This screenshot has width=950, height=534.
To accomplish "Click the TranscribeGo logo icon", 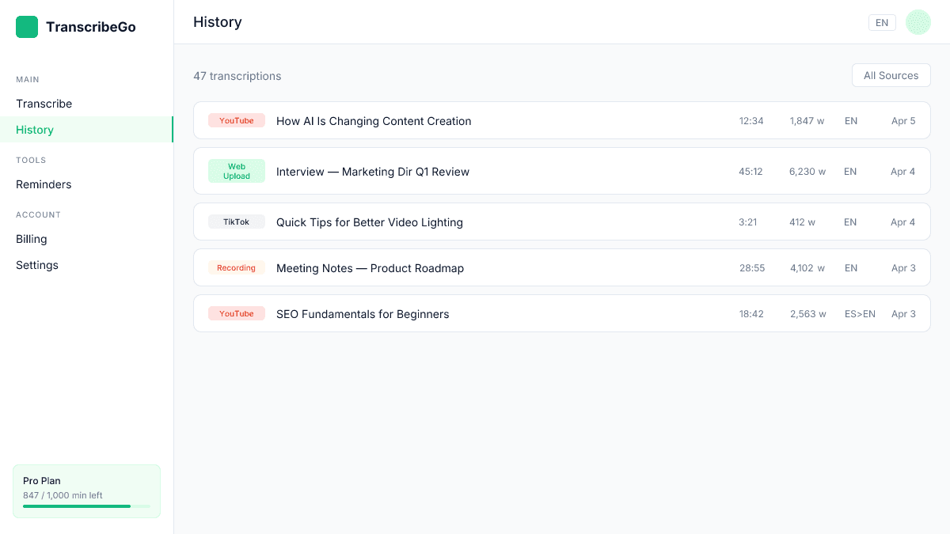I will tap(27, 27).
